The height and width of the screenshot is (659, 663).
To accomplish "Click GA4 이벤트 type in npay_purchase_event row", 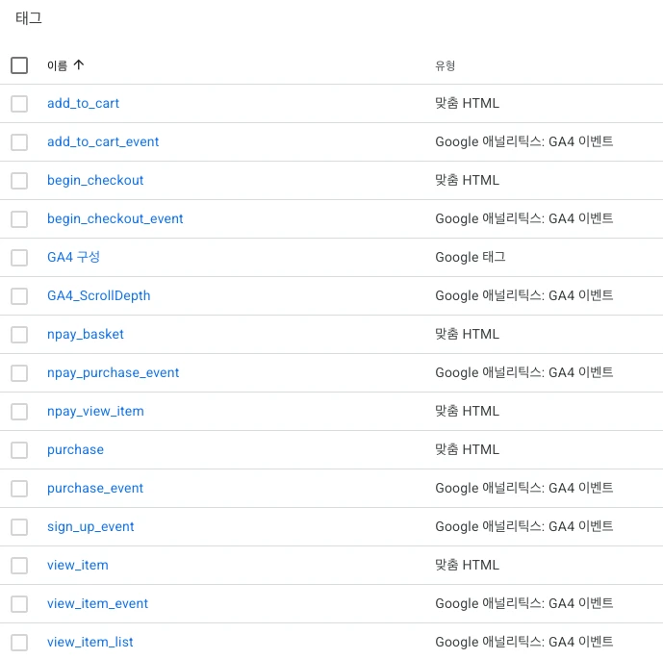I will pyautogui.click(x=523, y=372).
